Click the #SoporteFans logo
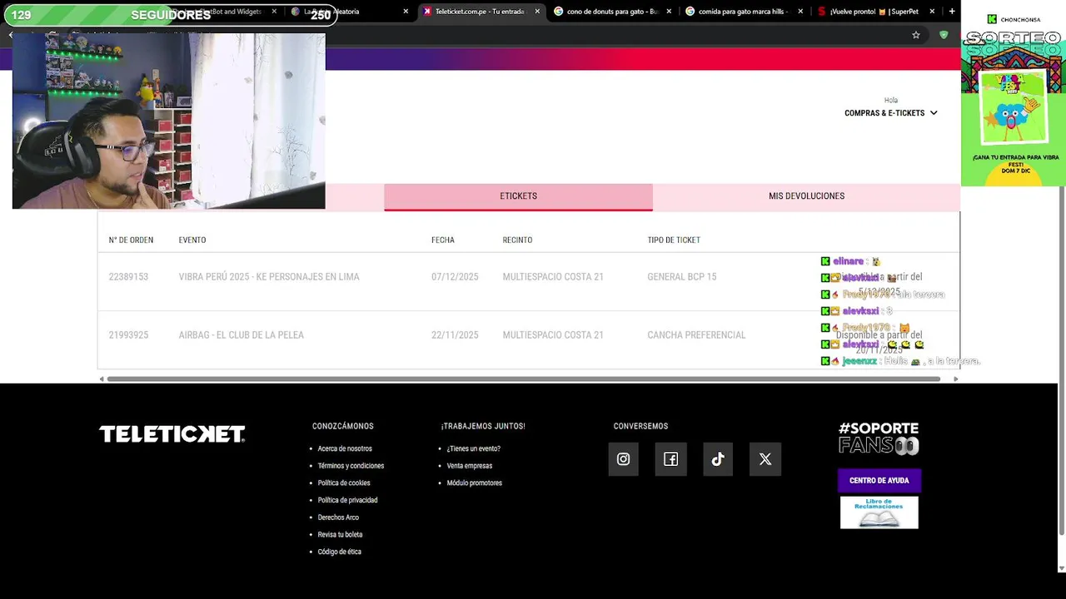The width and height of the screenshot is (1066, 599). 879,438
